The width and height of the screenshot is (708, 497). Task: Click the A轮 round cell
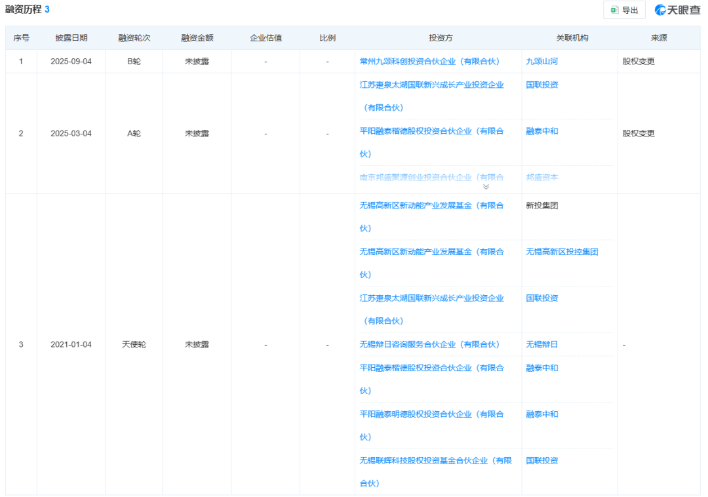pos(134,134)
